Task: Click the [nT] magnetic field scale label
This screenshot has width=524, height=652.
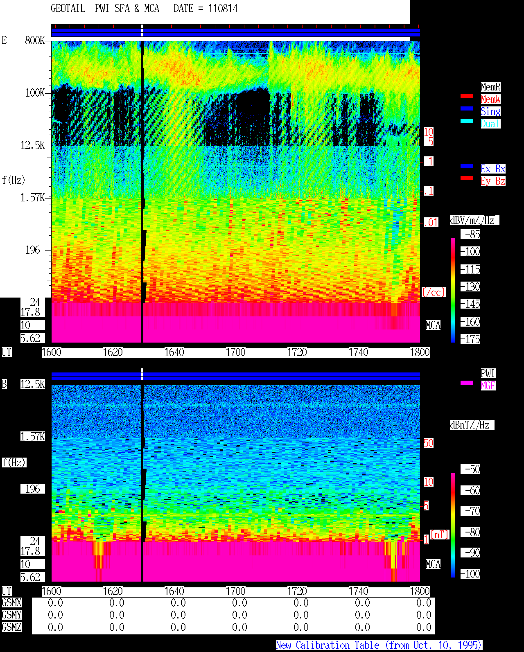Action: [x=440, y=535]
